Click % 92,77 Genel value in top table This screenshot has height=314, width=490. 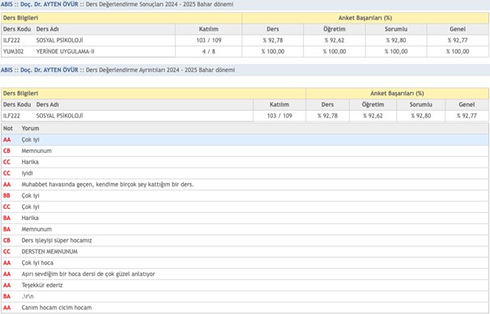(x=458, y=40)
